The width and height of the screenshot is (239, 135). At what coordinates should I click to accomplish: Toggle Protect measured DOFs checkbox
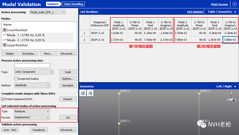3,99
